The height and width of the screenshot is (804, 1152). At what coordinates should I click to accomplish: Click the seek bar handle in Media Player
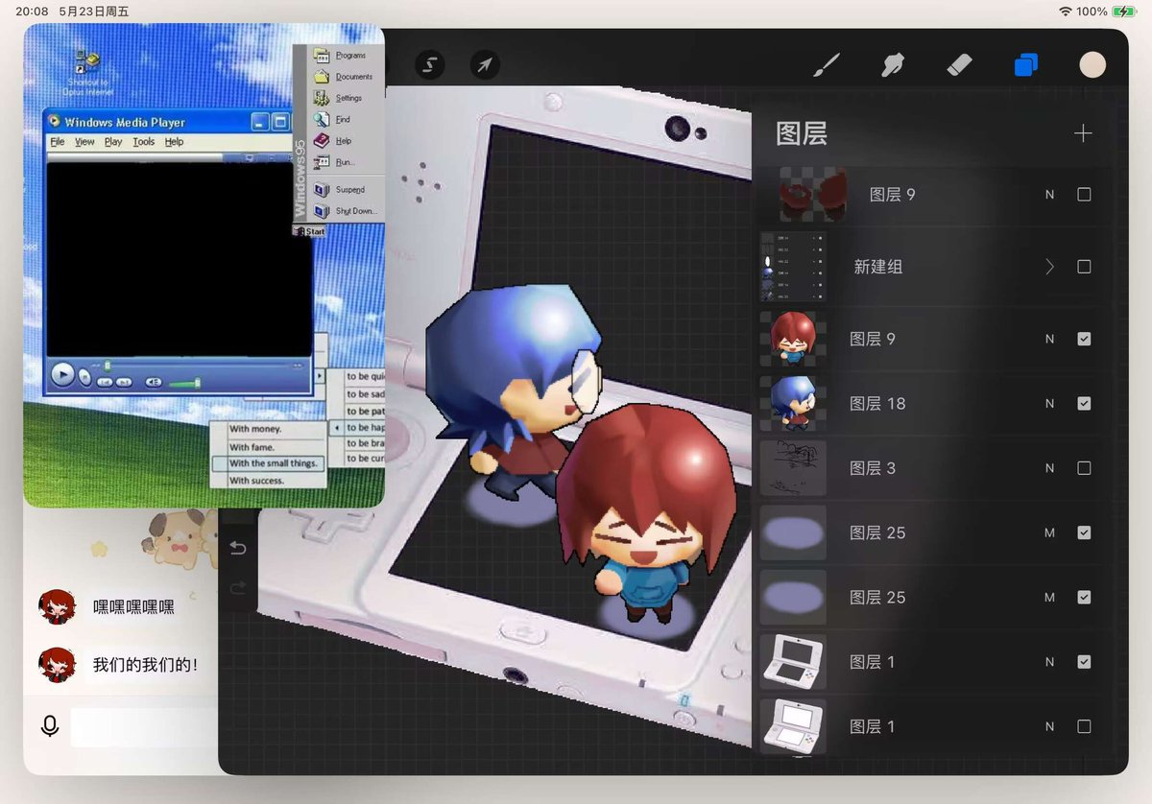point(108,366)
